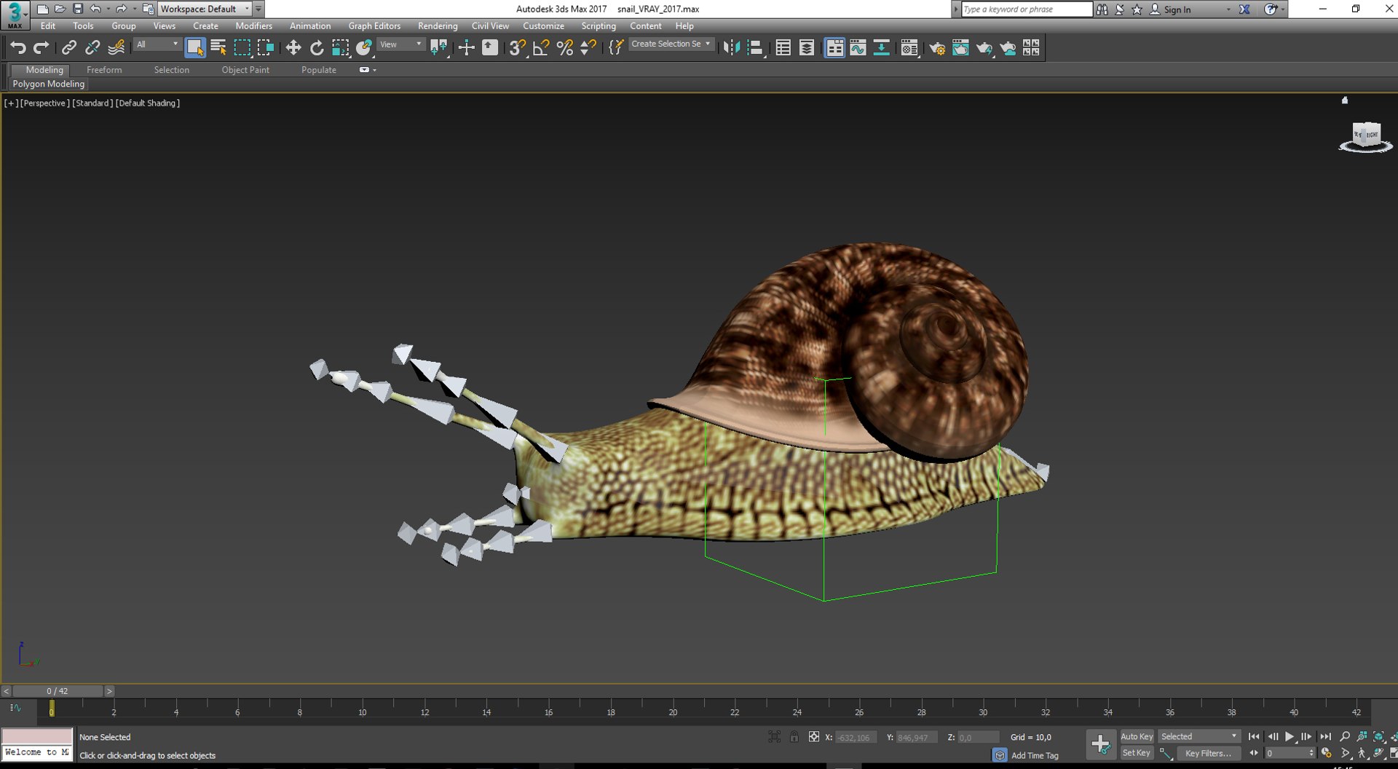Image resolution: width=1398 pixels, height=769 pixels.
Task: Click the Bind to Space Warp icon
Action: pos(116,48)
